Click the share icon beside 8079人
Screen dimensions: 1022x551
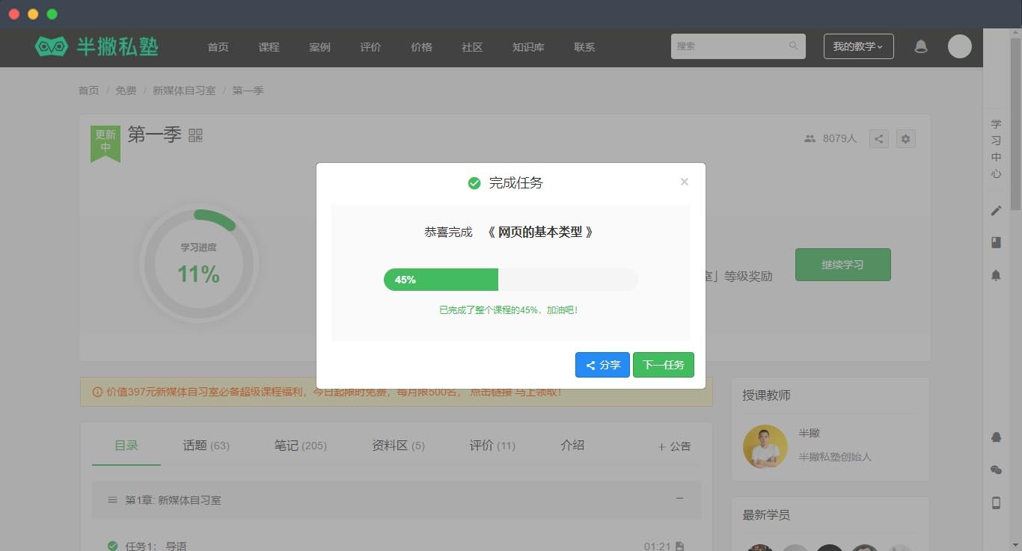click(x=879, y=138)
